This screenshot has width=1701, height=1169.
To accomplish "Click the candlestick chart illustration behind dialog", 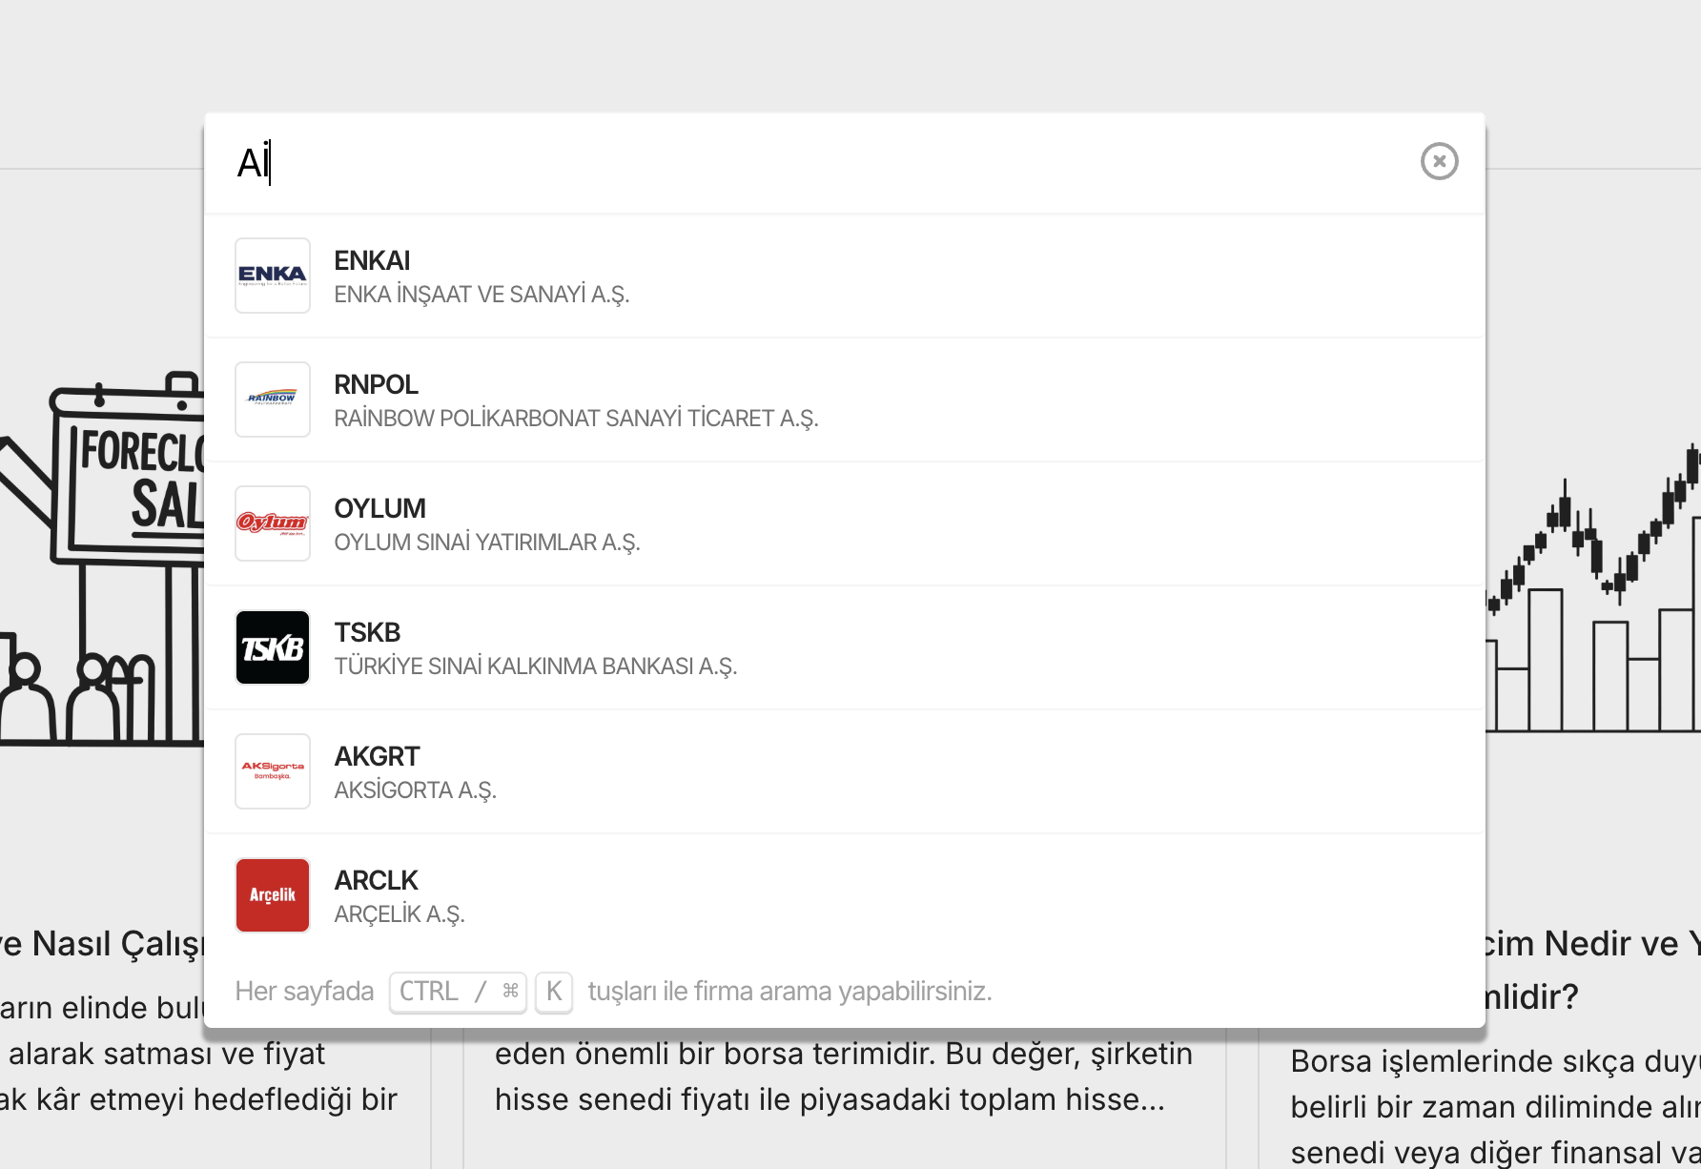I will (1593, 588).
